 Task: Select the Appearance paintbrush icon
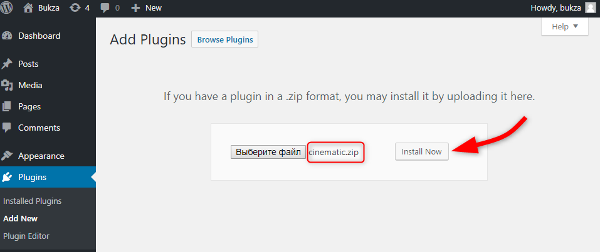7,156
